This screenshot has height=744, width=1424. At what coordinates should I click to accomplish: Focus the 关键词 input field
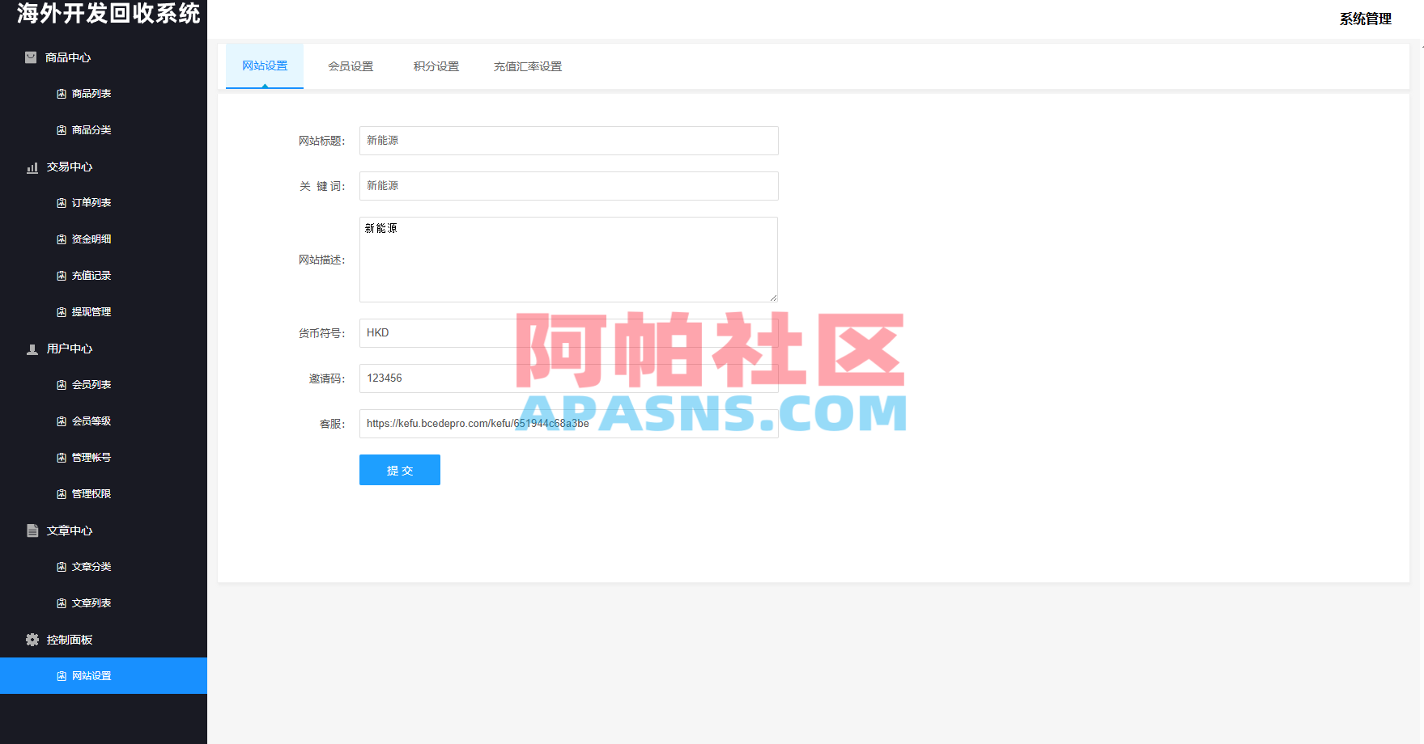[569, 186]
